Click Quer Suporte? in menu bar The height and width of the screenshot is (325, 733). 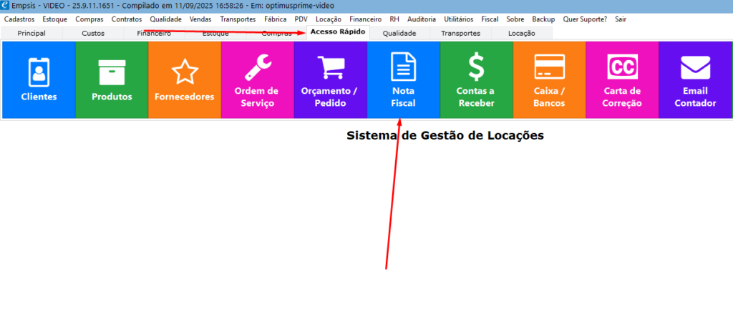tap(585, 19)
